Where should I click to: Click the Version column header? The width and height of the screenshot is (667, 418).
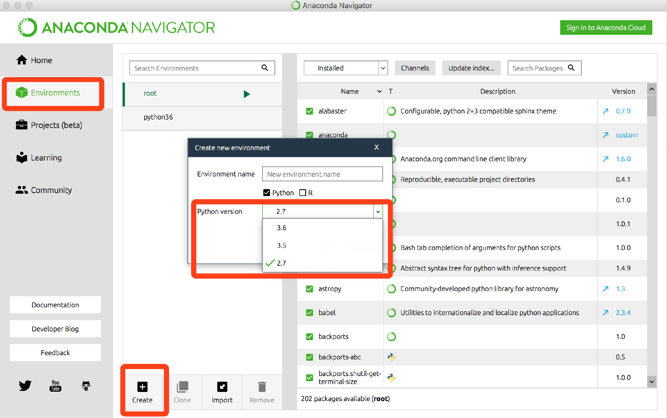click(x=623, y=91)
